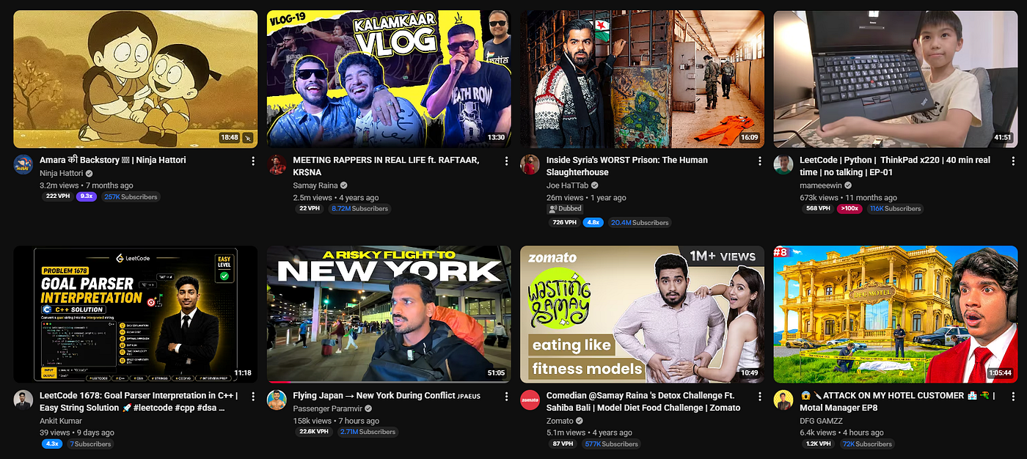Image resolution: width=1027 pixels, height=459 pixels.
Task: Visit mameeewin channel name link
Action: [822, 186]
